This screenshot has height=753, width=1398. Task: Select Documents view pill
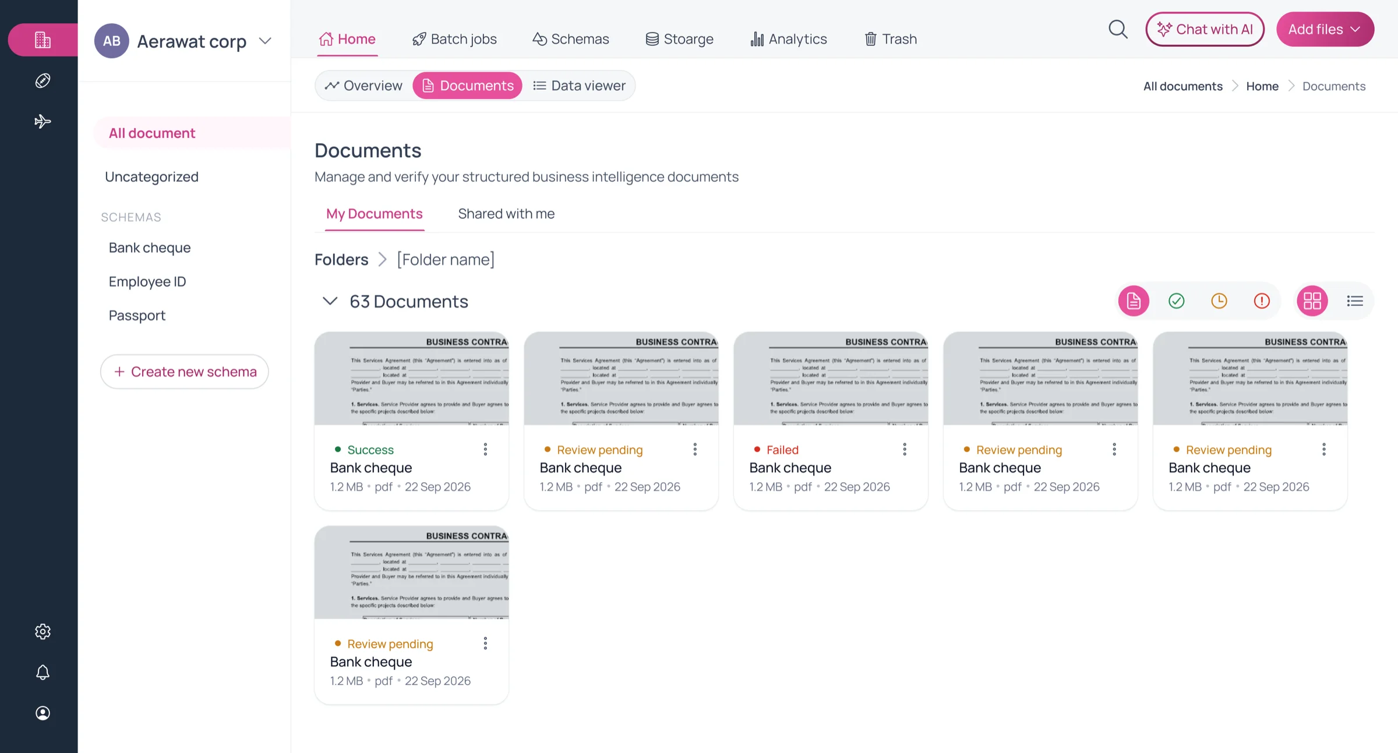(468, 86)
